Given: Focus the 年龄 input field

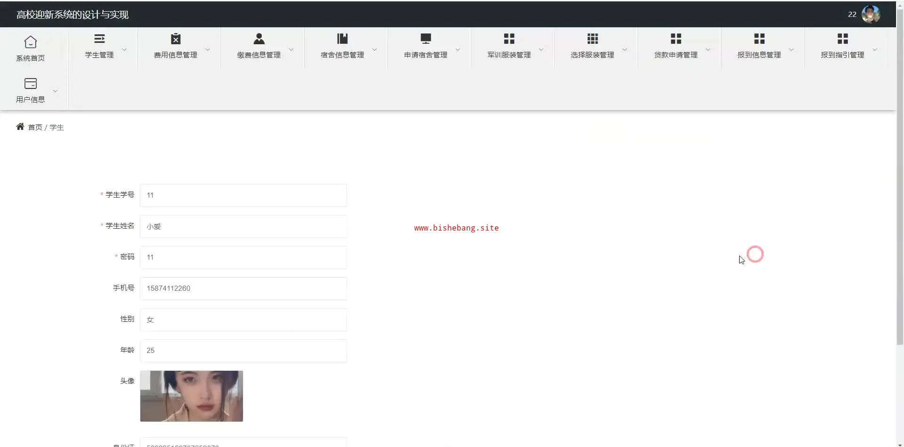Looking at the screenshot, I should click(x=243, y=351).
